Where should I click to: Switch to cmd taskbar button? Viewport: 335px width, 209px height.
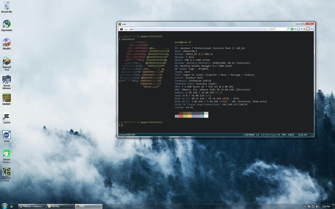[88, 206]
